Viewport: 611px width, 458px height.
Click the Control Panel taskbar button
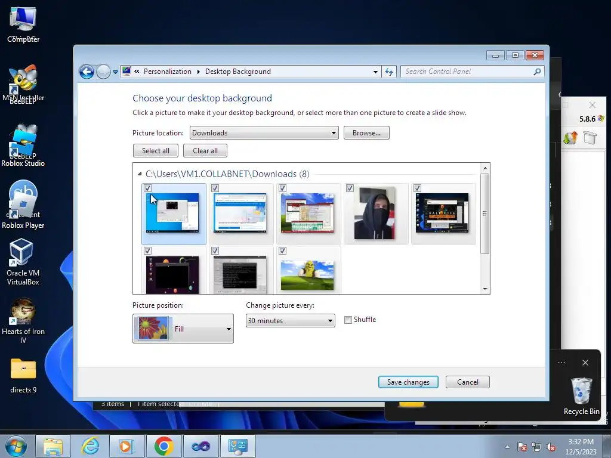point(238,446)
